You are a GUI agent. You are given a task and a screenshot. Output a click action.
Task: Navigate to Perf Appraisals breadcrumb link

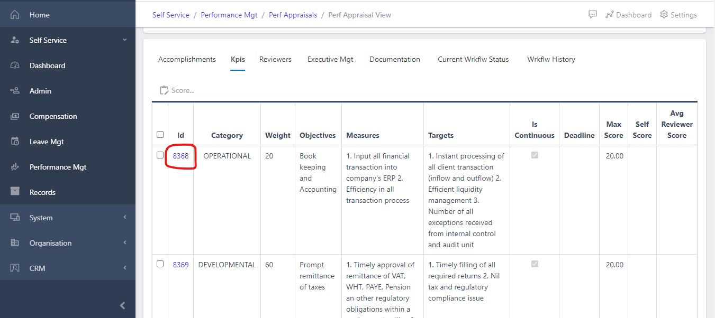293,15
